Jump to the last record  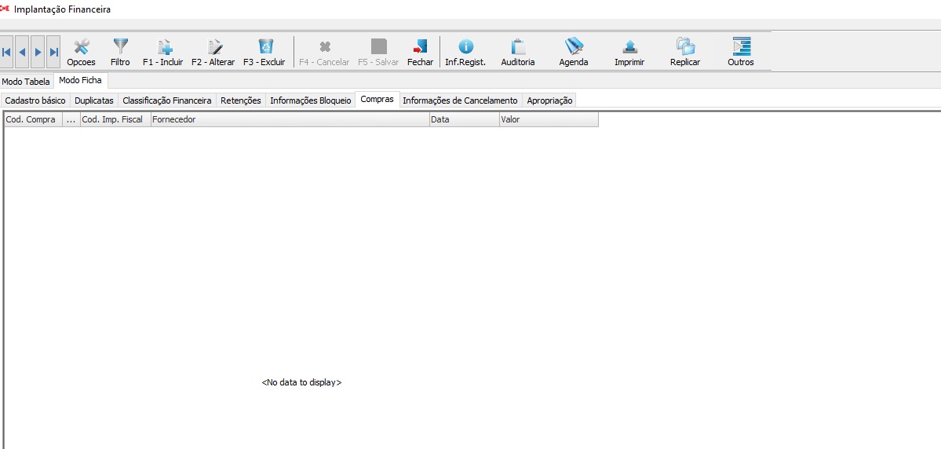click(53, 52)
